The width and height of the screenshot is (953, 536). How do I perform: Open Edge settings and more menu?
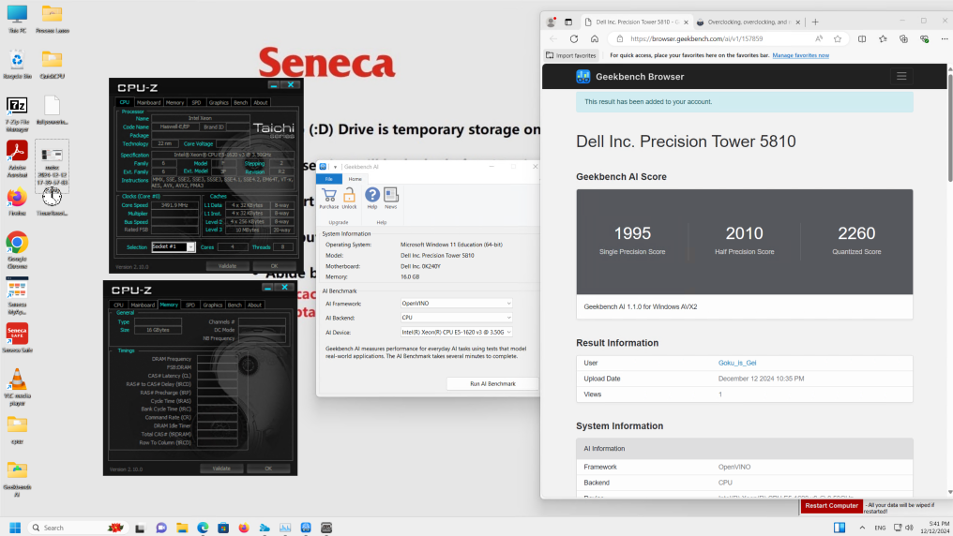tap(945, 38)
